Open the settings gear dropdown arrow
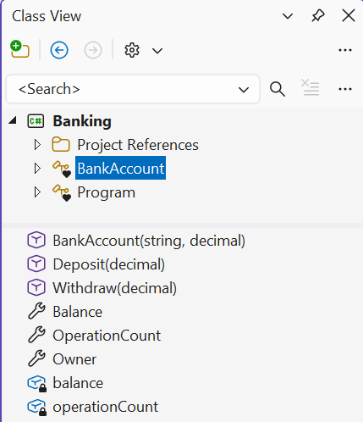The image size is (363, 422). [157, 51]
